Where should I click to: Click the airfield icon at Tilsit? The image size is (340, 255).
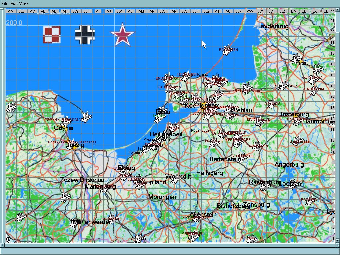(297, 59)
